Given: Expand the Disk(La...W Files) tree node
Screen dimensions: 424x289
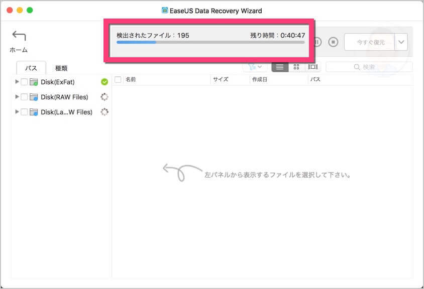Looking at the screenshot, I should pos(17,111).
